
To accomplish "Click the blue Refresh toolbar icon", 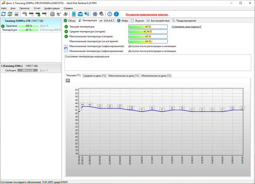I will click(3, 14).
